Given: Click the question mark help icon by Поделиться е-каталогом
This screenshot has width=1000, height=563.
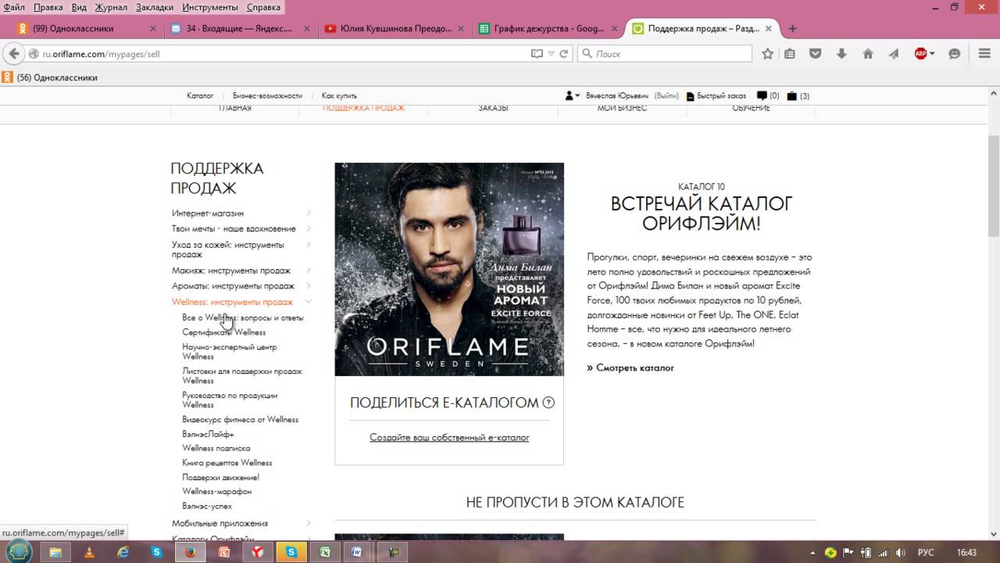Looking at the screenshot, I should pyautogui.click(x=548, y=403).
